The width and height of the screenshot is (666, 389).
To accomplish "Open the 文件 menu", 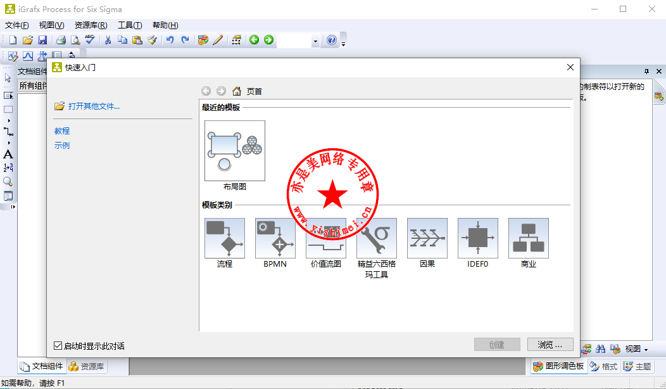I will tap(17, 25).
